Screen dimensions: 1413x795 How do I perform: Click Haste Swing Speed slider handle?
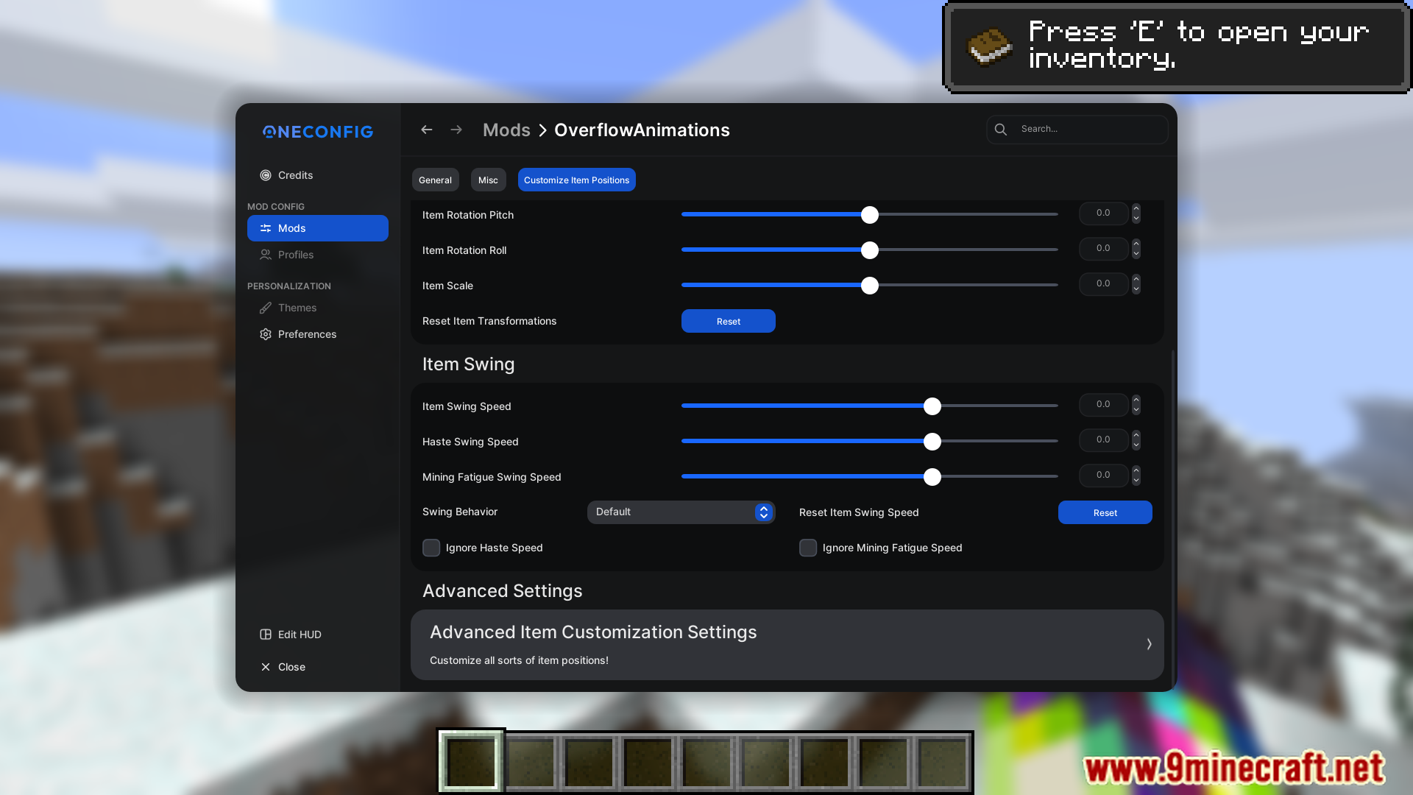pos(932,442)
